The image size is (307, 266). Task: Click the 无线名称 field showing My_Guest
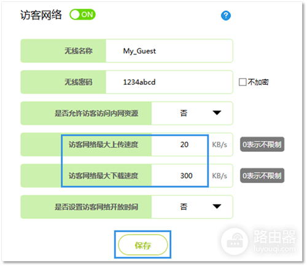[x=169, y=51]
